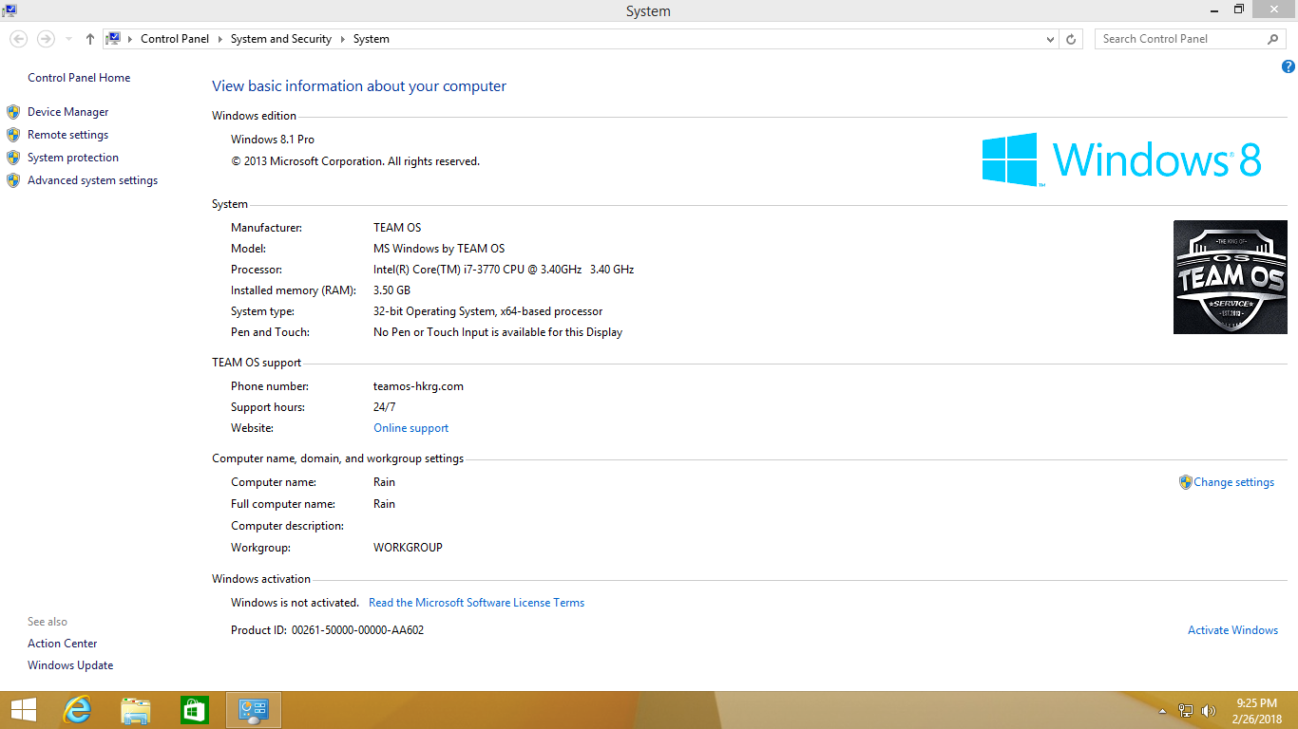
Task: Click the Start button on taskbar
Action: point(23,710)
